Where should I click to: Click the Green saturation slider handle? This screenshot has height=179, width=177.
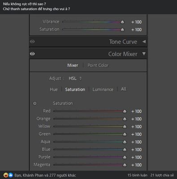[x=125, y=134]
